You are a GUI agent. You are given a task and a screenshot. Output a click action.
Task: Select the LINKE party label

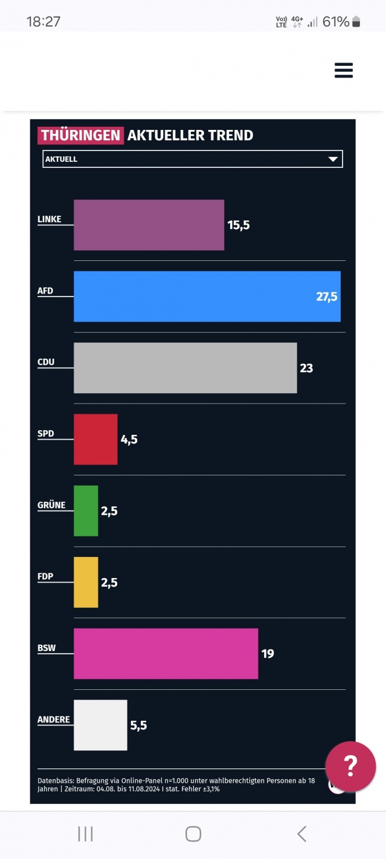pyautogui.click(x=50, y=219)
